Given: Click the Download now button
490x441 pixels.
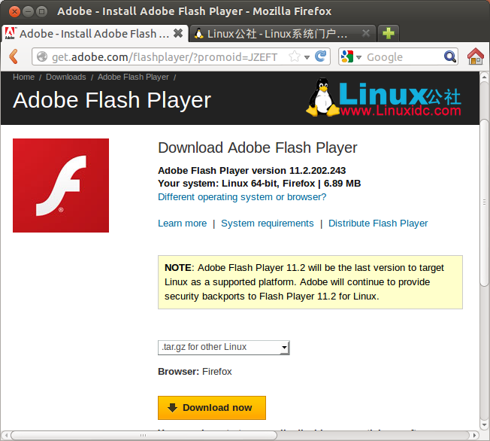Looking at the screenshot, I should [x=212, y=407].
